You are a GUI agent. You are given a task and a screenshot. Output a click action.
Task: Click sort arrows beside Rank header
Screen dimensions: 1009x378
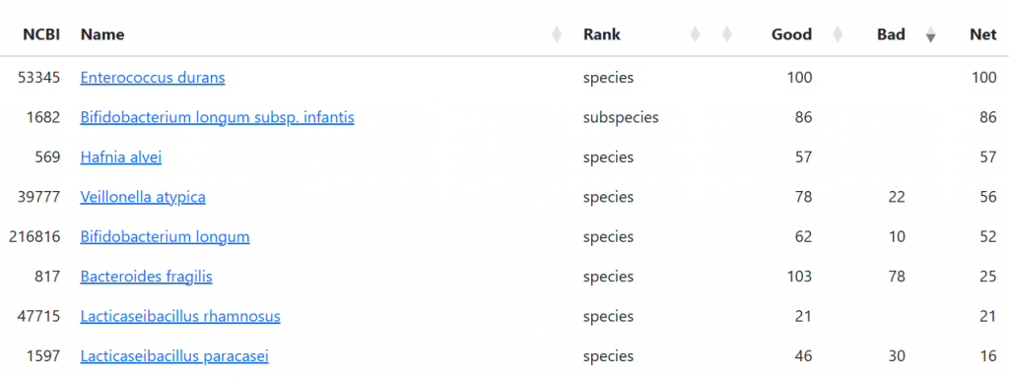pos(695,35)
